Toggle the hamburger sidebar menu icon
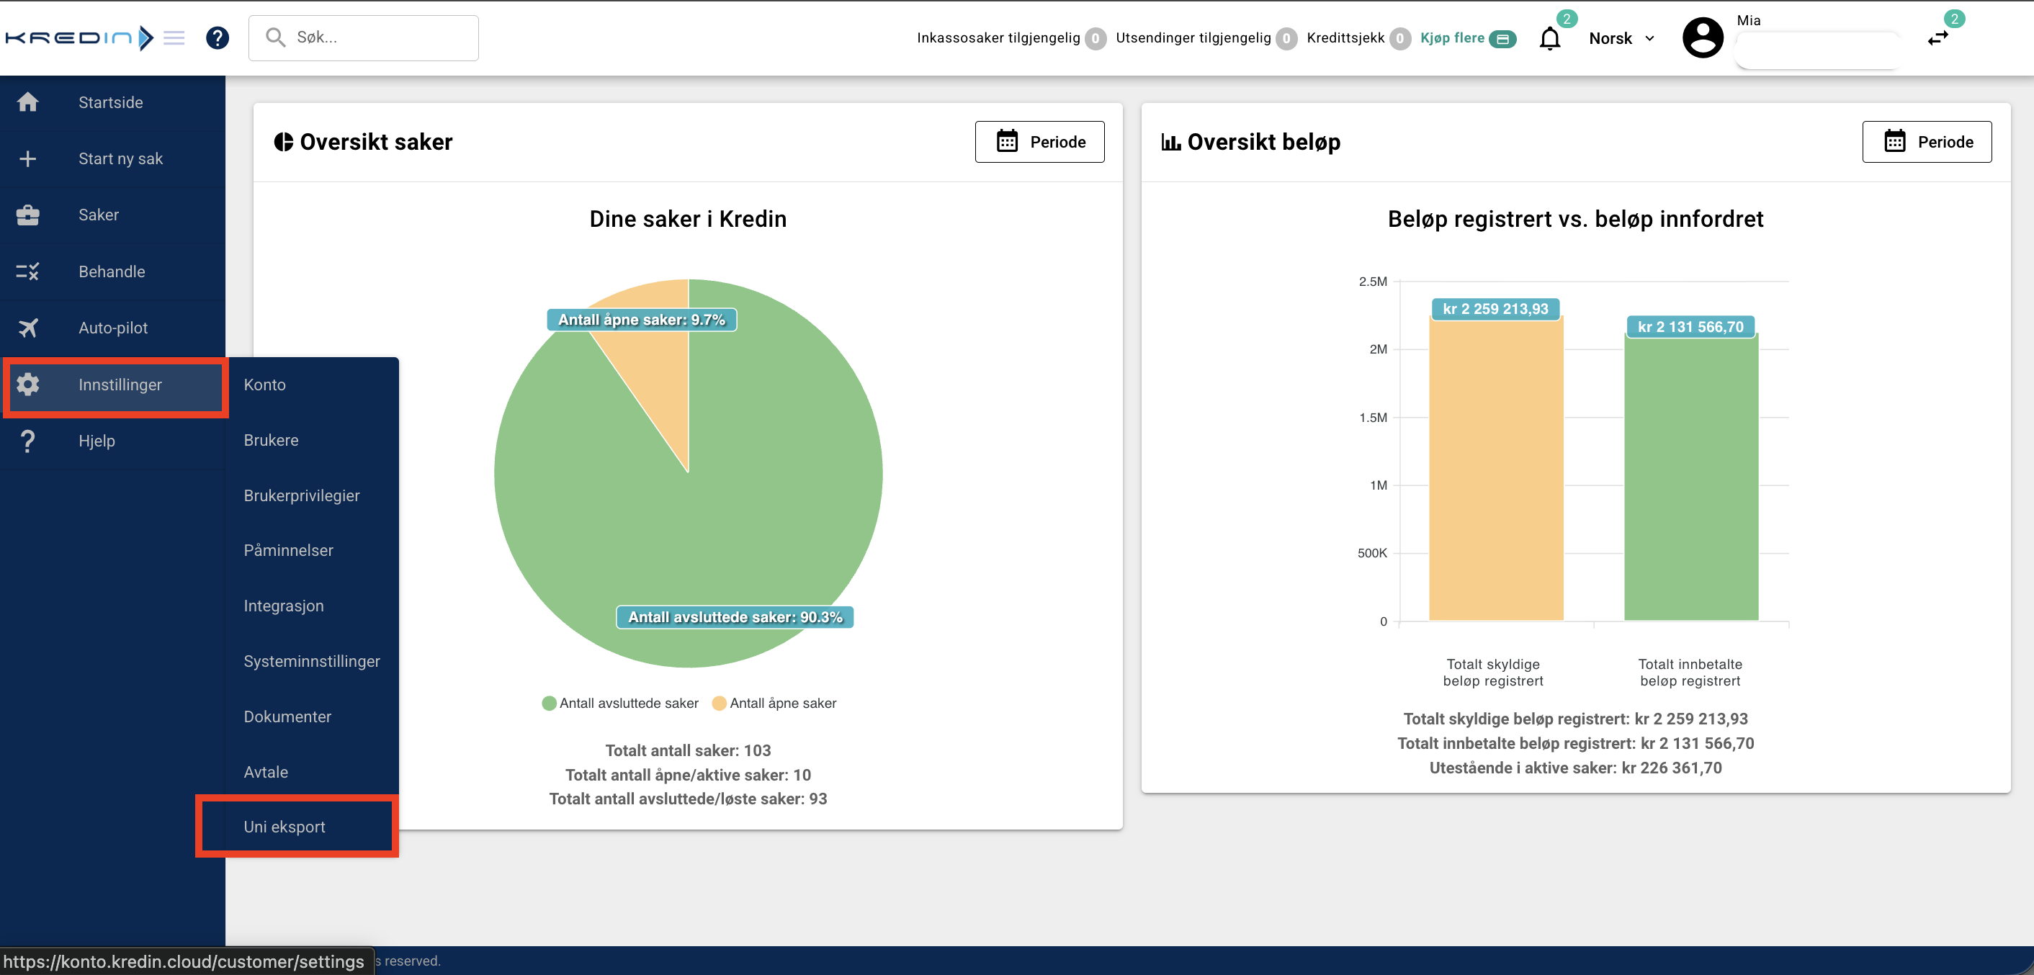The height and width of the screenshot is (975, 2034). point(174,38)
